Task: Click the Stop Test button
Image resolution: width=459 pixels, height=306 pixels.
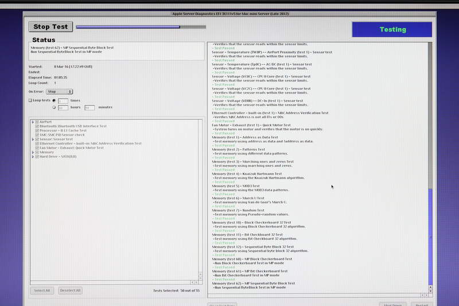Action: tap(50, 26)
